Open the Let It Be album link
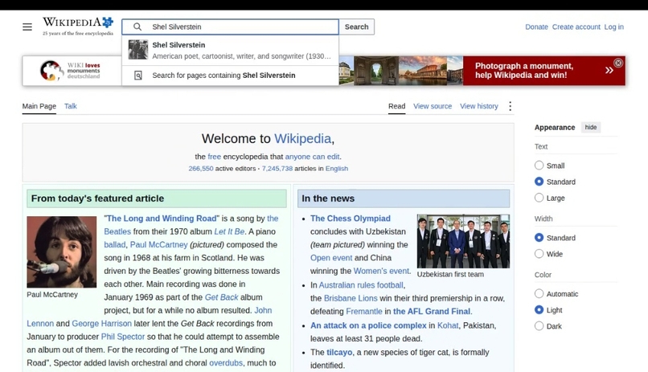This screenshot has height=372, width=648. coord(229,231)
